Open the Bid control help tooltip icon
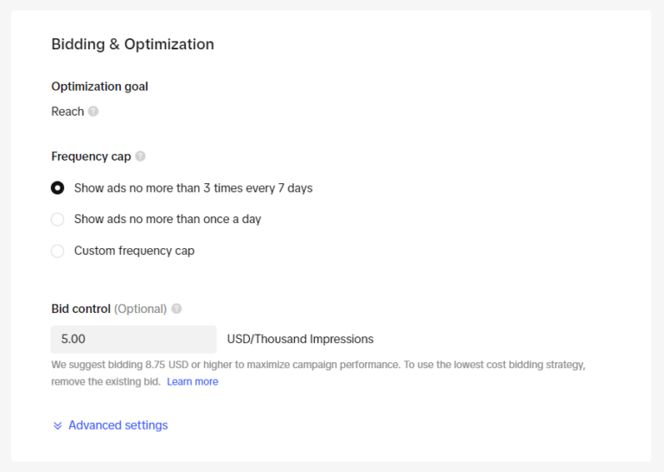The height and width of the screenshot is (472, 664). tap(176, 309)
